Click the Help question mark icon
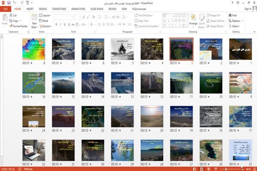Screen dimensions: 257x171 pyautogui.click(x=232, y=3)
